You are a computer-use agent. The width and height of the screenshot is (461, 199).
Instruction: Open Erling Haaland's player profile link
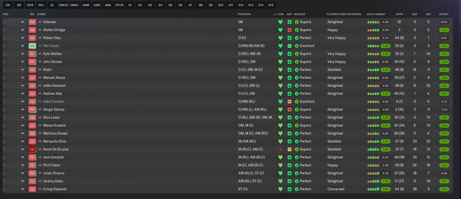(x=55, y=189)
